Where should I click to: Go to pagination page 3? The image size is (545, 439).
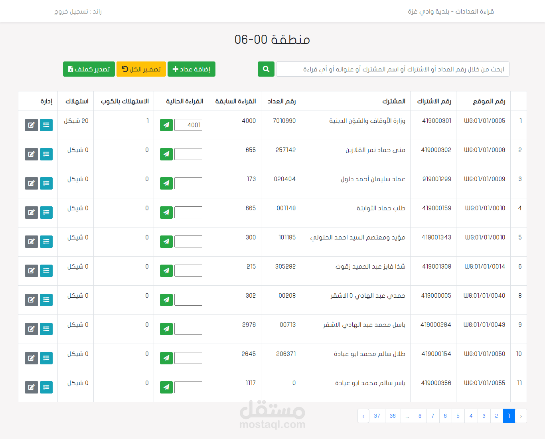point(484,416)
